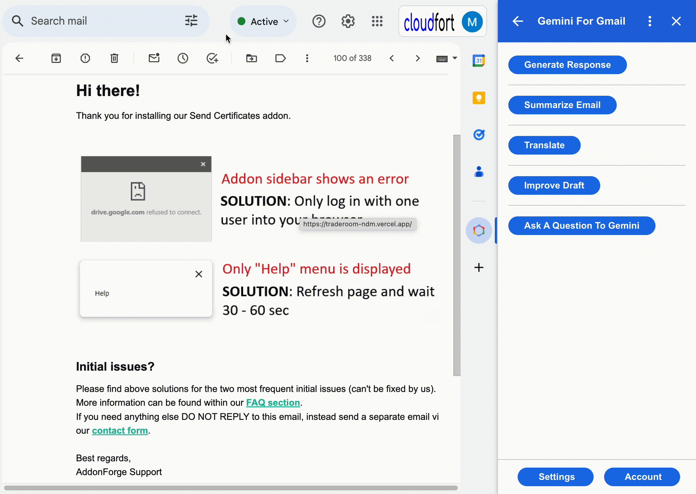Click the Translate button
Screen dimensions: 696x494
pos(544,145)
